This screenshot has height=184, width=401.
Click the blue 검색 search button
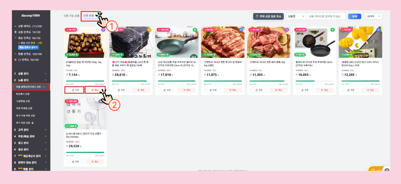(355, 16)
